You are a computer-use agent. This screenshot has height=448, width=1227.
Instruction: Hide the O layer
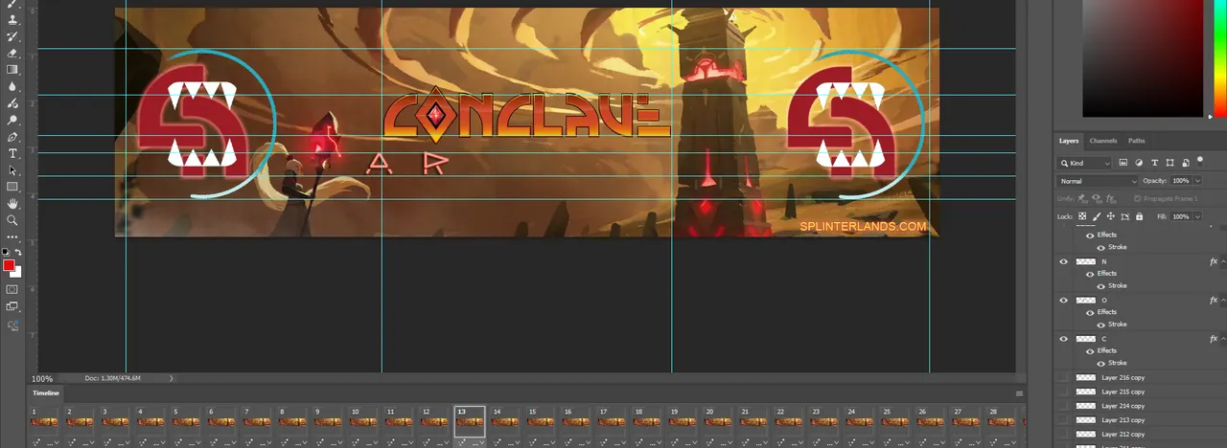point(1062,300)
